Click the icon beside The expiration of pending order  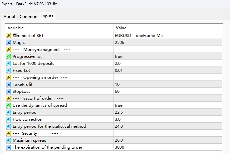click(9, 147)
